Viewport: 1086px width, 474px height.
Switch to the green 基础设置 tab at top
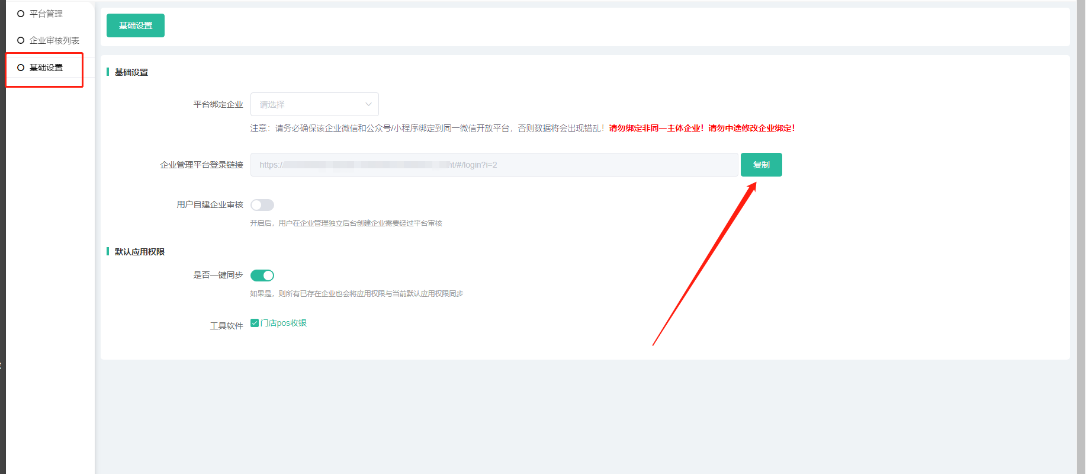(136, 25)
